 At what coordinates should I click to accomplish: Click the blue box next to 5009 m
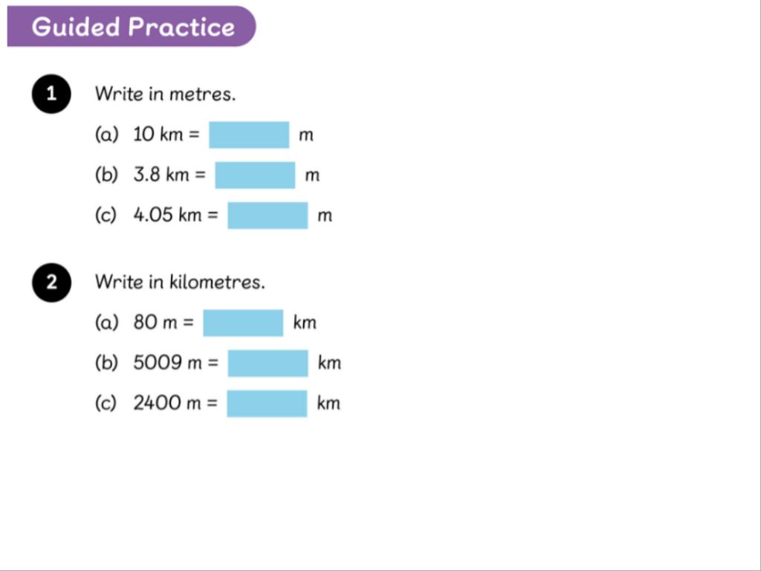pyautogui.click(x=268, y=363)
